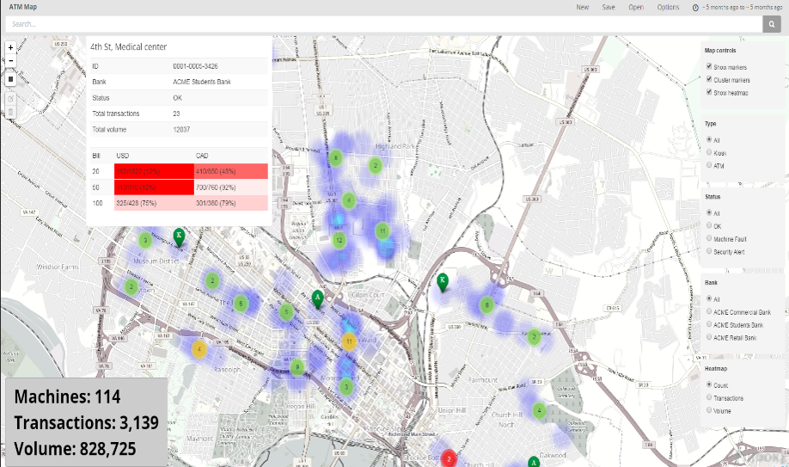Choose All radio under Type
This screenshot has height=467, width=789.
coord(709,139)
